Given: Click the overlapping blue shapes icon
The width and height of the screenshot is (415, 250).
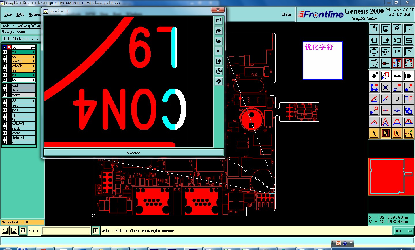Looking at the screenshot, I should point(409,110).
